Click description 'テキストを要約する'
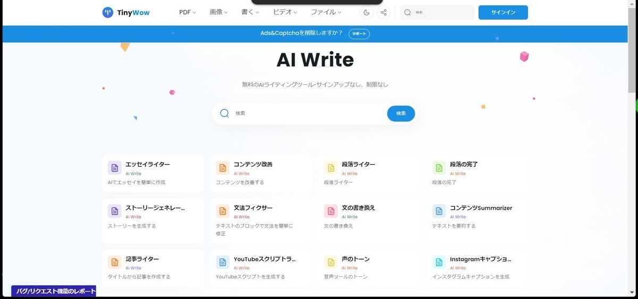Viewport: 638px width, 299px height. pos(454,226)
